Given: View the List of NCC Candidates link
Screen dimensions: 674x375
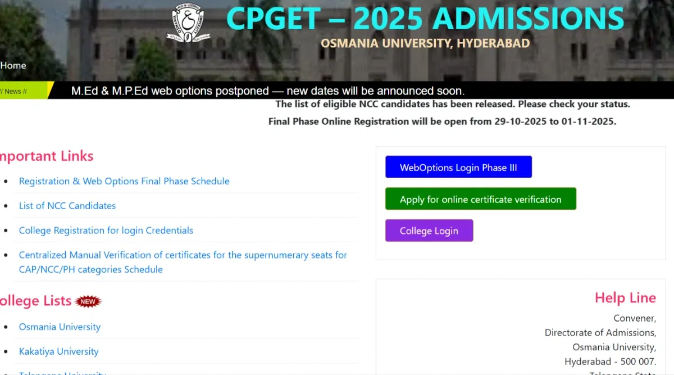Looking at the screenshot, I should [67, 206].
